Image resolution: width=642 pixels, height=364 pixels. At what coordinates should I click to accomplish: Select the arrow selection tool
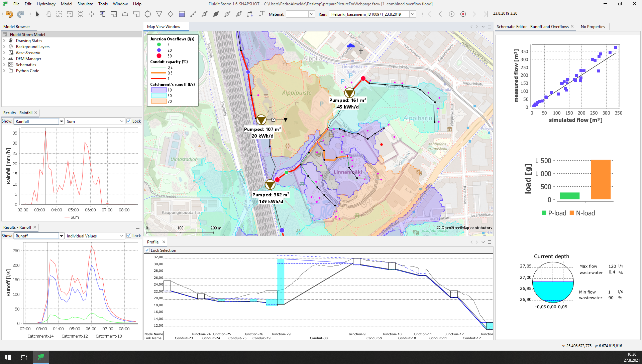37,14
